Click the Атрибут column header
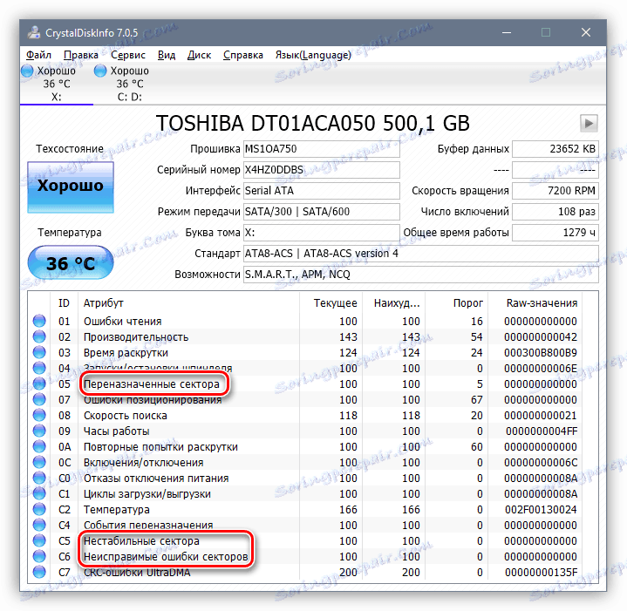Viewport: 627px width, 611px height. click(x=104, y=302)
